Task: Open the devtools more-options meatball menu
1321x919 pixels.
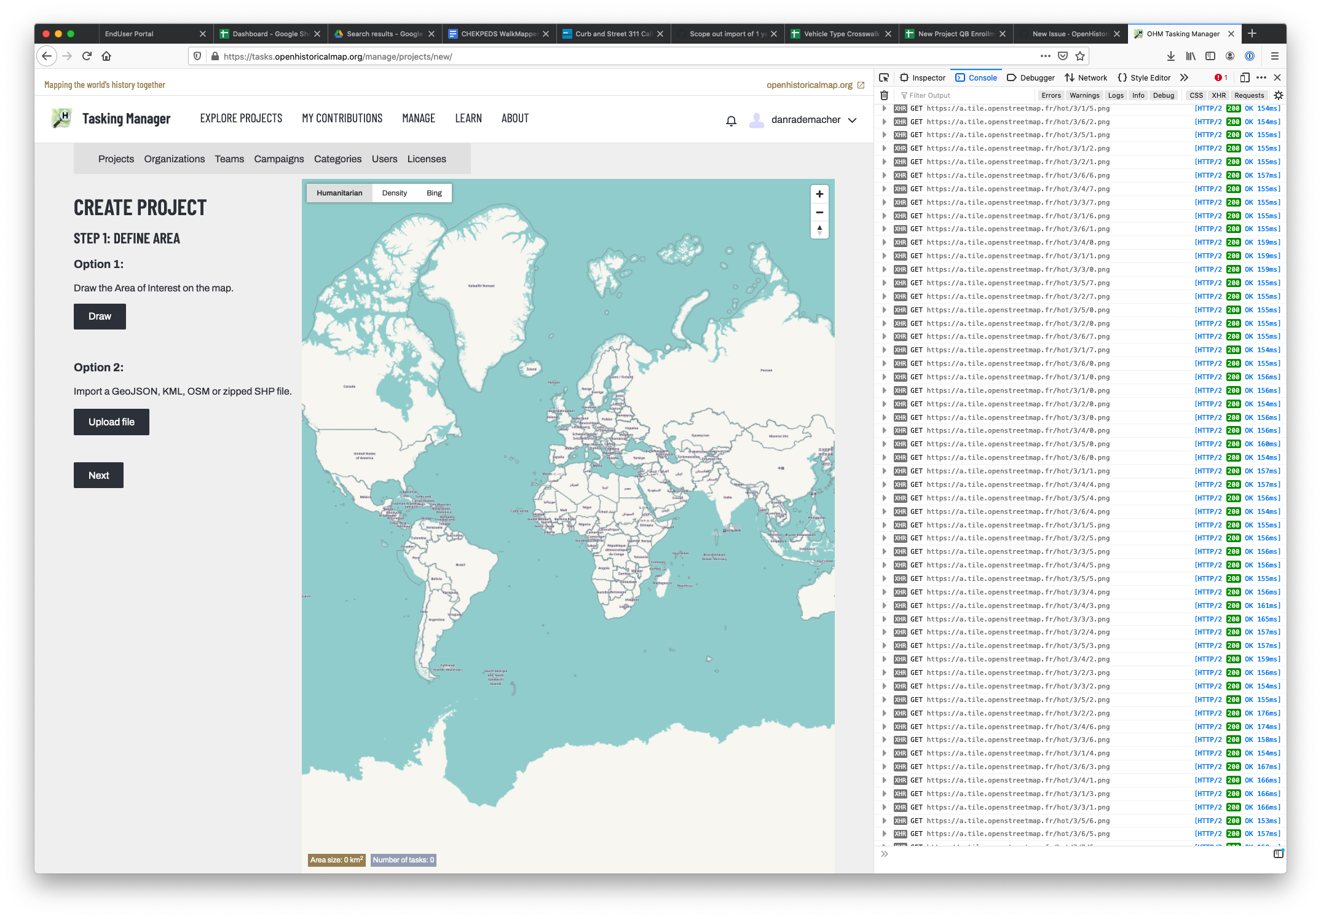Action: click(x=1261, y=77)
